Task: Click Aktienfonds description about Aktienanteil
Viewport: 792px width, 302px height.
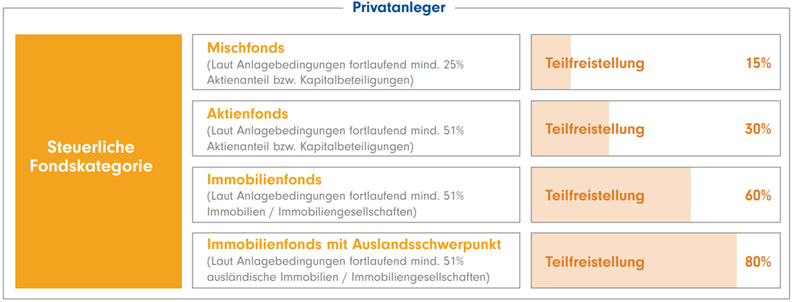Action: (335, 139)
